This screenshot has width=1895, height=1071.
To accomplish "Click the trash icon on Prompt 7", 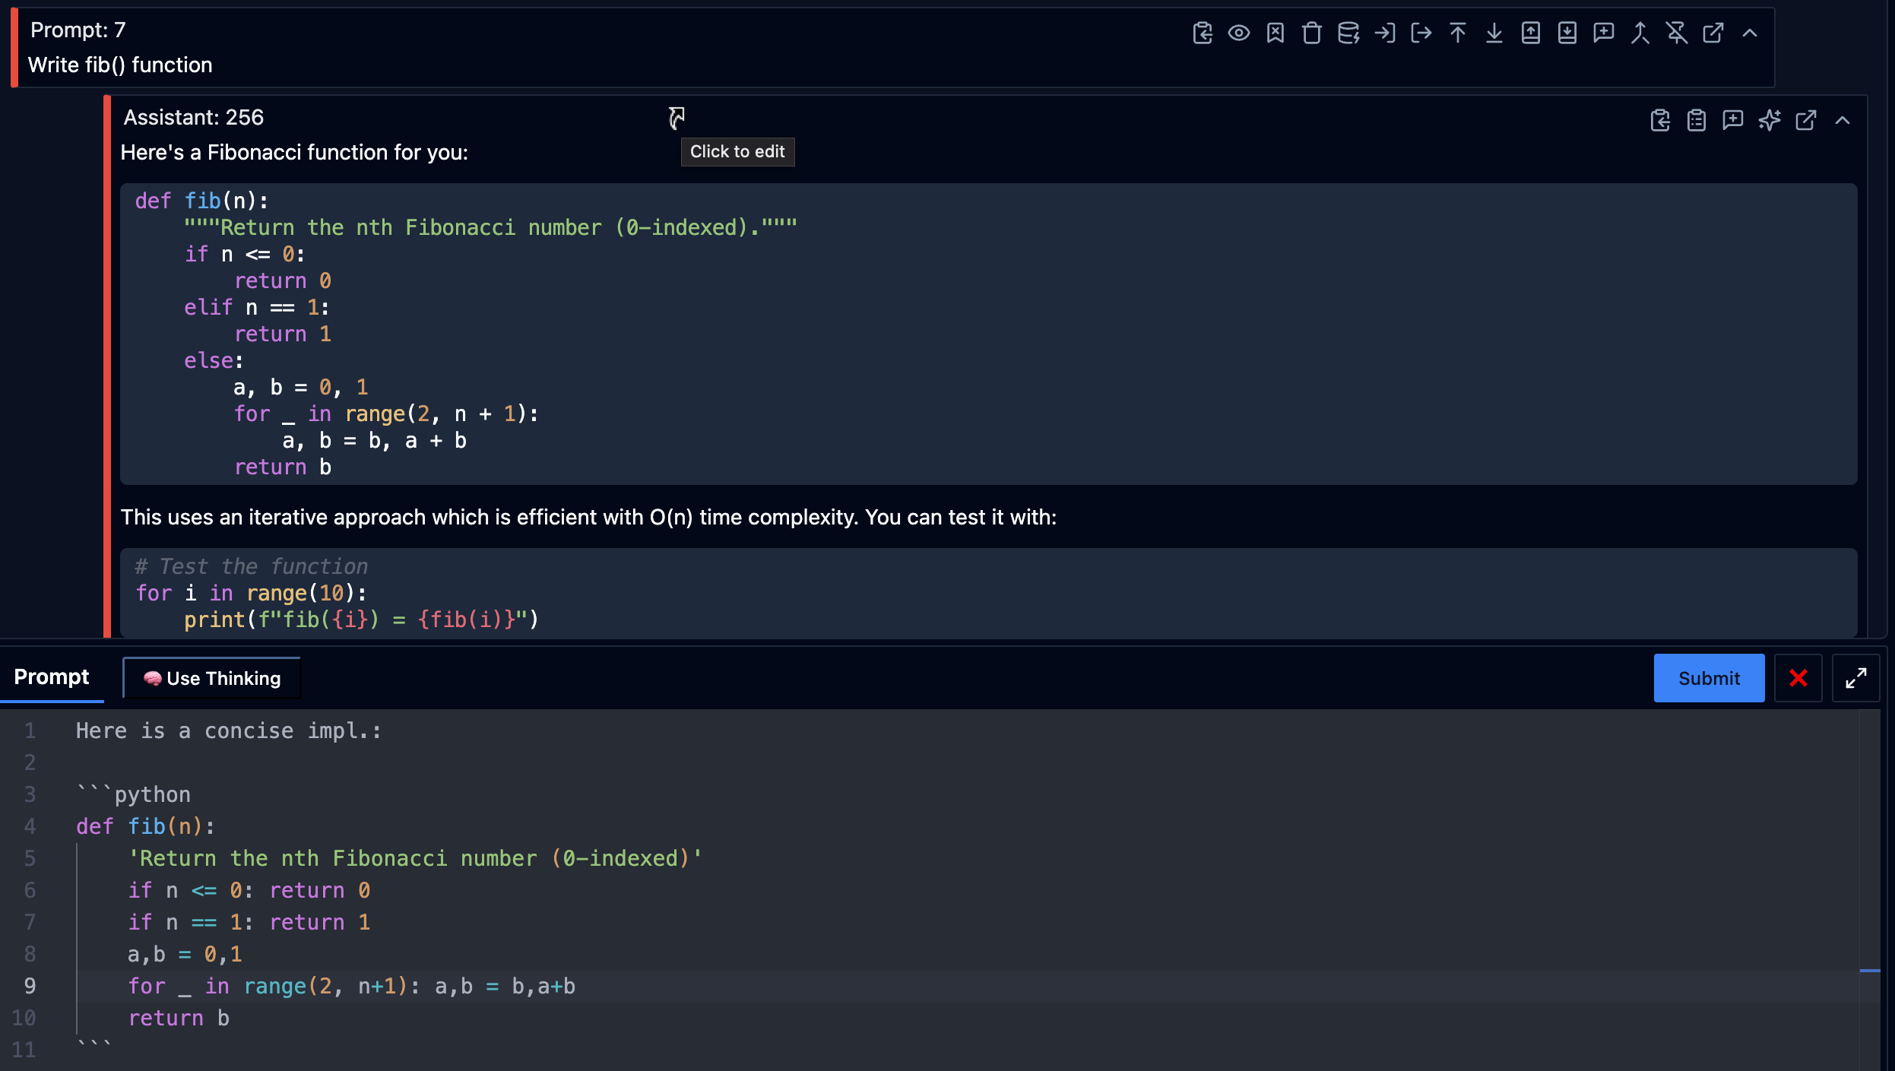I will tap(1311, 33).
